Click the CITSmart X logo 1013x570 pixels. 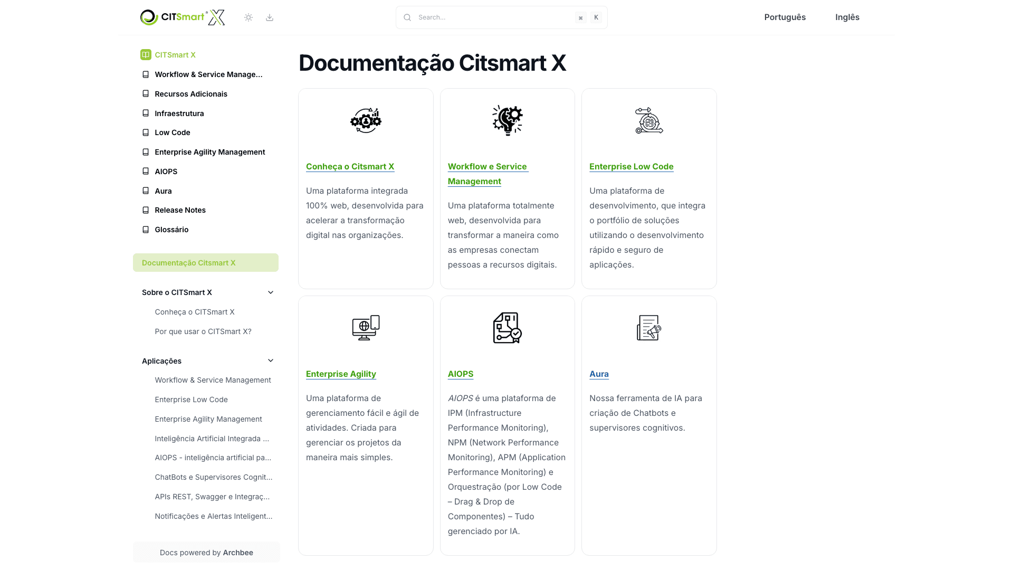coord(182,17)
